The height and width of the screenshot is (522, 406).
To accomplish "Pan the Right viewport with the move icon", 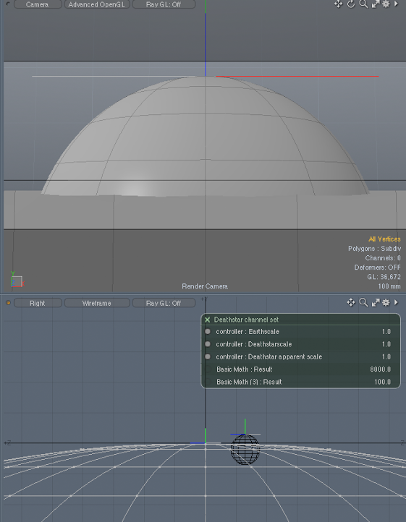I will click(351, 302).
